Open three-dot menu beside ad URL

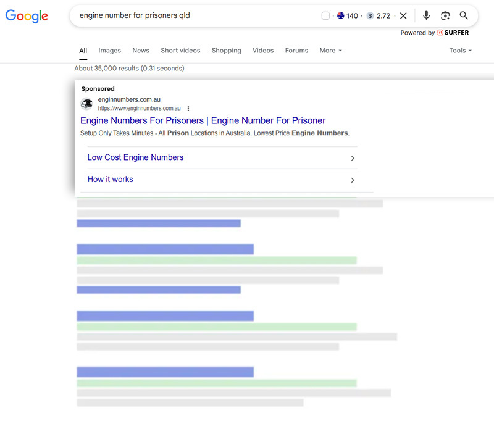(188, 108)
